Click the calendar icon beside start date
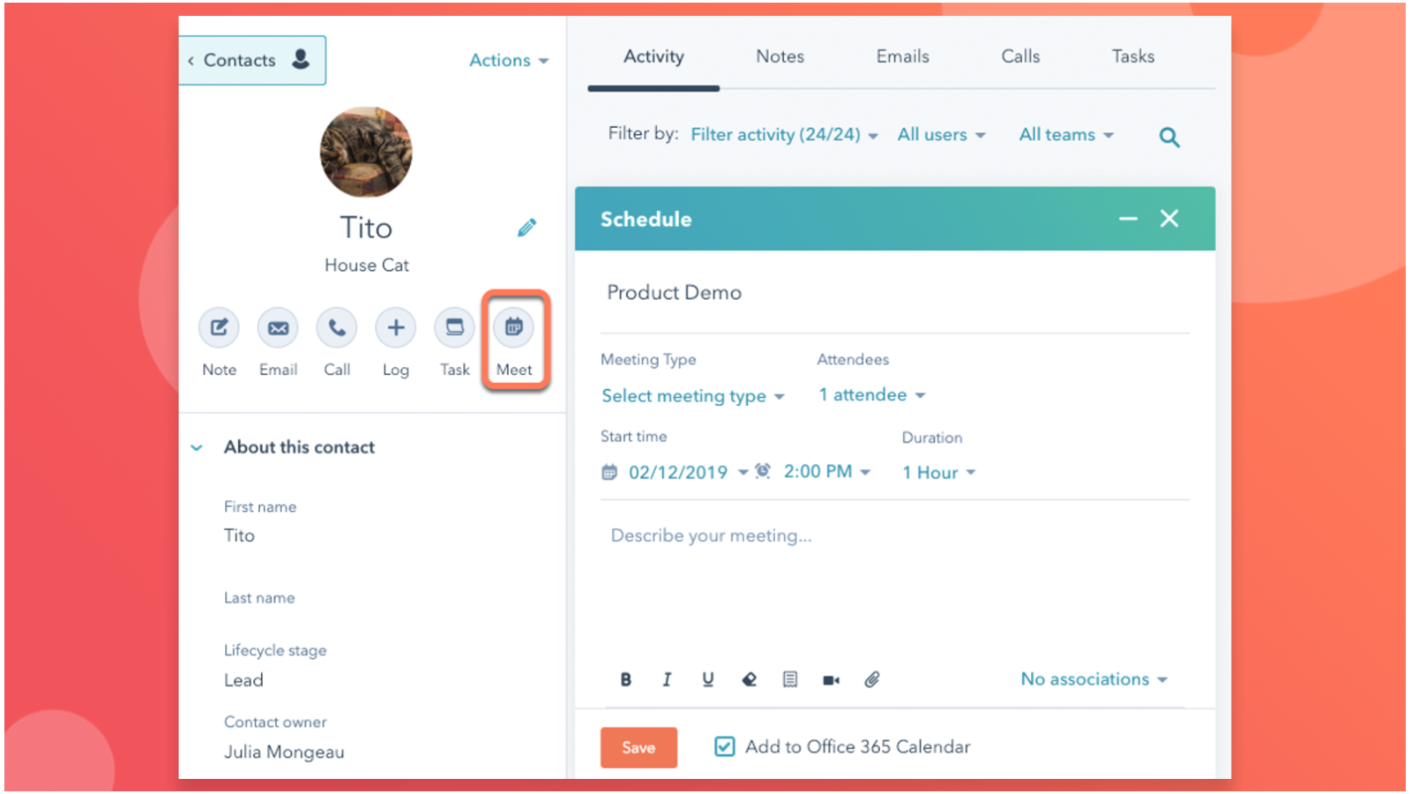 (x=609, y=472)
